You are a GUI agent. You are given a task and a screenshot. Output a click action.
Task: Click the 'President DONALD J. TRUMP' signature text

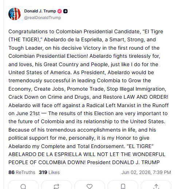(x=123, y=162)
